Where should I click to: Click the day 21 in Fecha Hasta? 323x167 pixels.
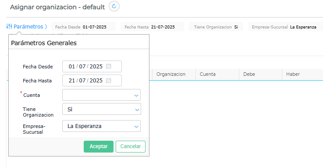point(72,81)
